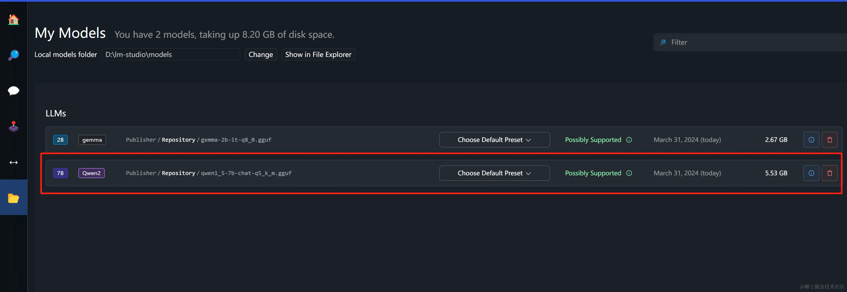
Task: Delete the gemma-2b-it model
Action: 830,140
